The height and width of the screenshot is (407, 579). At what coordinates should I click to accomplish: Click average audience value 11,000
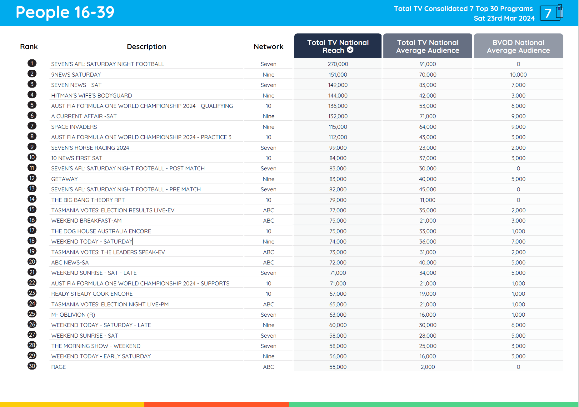[x=428, y=200]
